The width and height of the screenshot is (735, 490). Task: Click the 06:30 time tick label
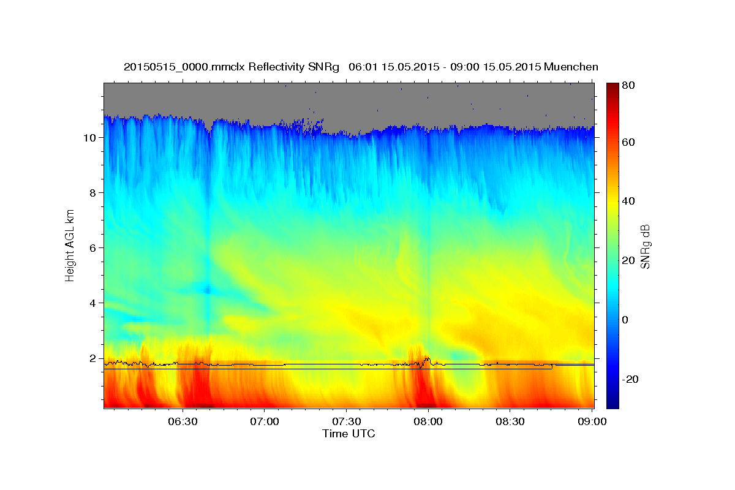coord(183,421)
